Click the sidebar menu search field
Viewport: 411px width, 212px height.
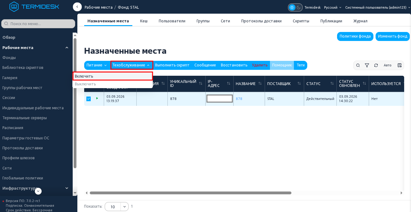[38, 24]
